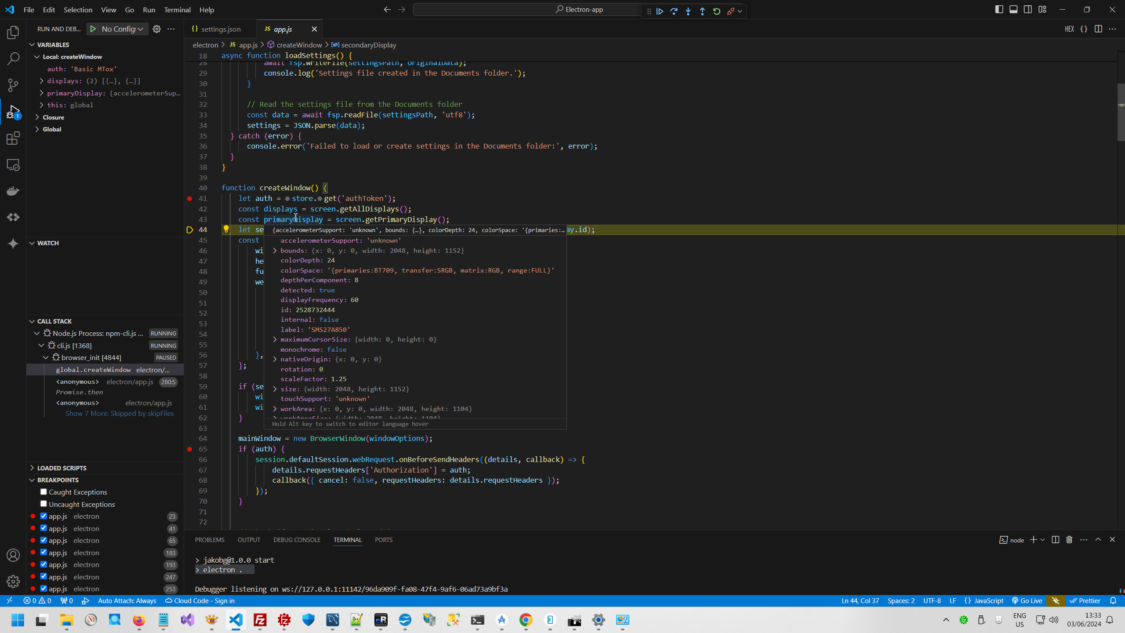Open the Extensions view icon

(x=13, y=138)
